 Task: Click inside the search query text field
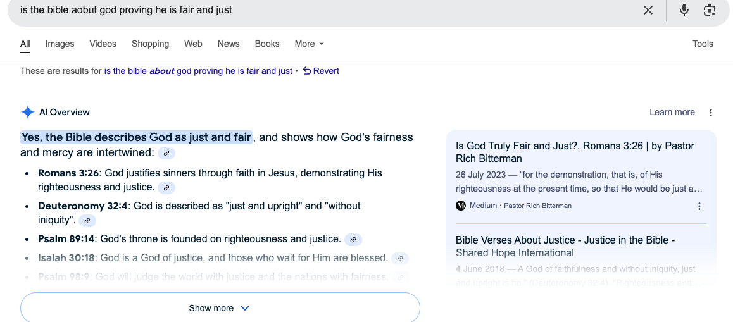tap(327, 10)
